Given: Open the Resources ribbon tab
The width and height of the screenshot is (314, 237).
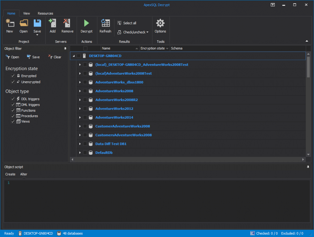Looking at the screenshot, I should click(45, 13).
